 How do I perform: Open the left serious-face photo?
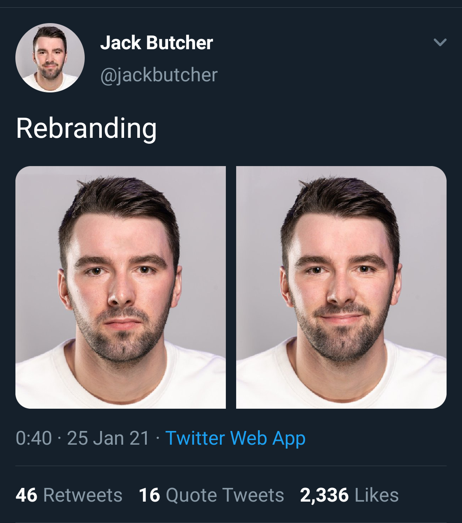pyautogui.click(x=121, y=287)
